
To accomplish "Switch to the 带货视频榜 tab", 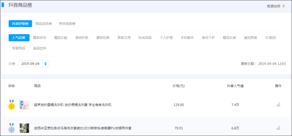I will coord(67,23).
